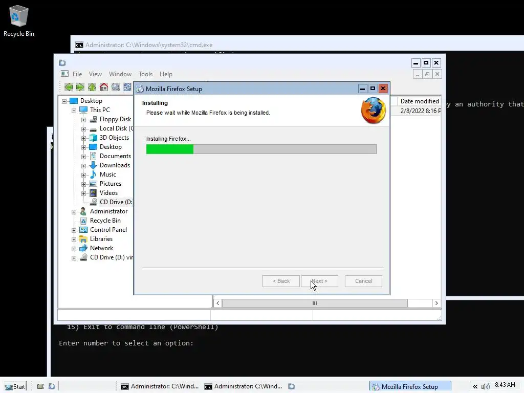Expand the Administrator tree node
This screenshot has height=393, width=524.
pyautogui.click(x=74, y=212)
